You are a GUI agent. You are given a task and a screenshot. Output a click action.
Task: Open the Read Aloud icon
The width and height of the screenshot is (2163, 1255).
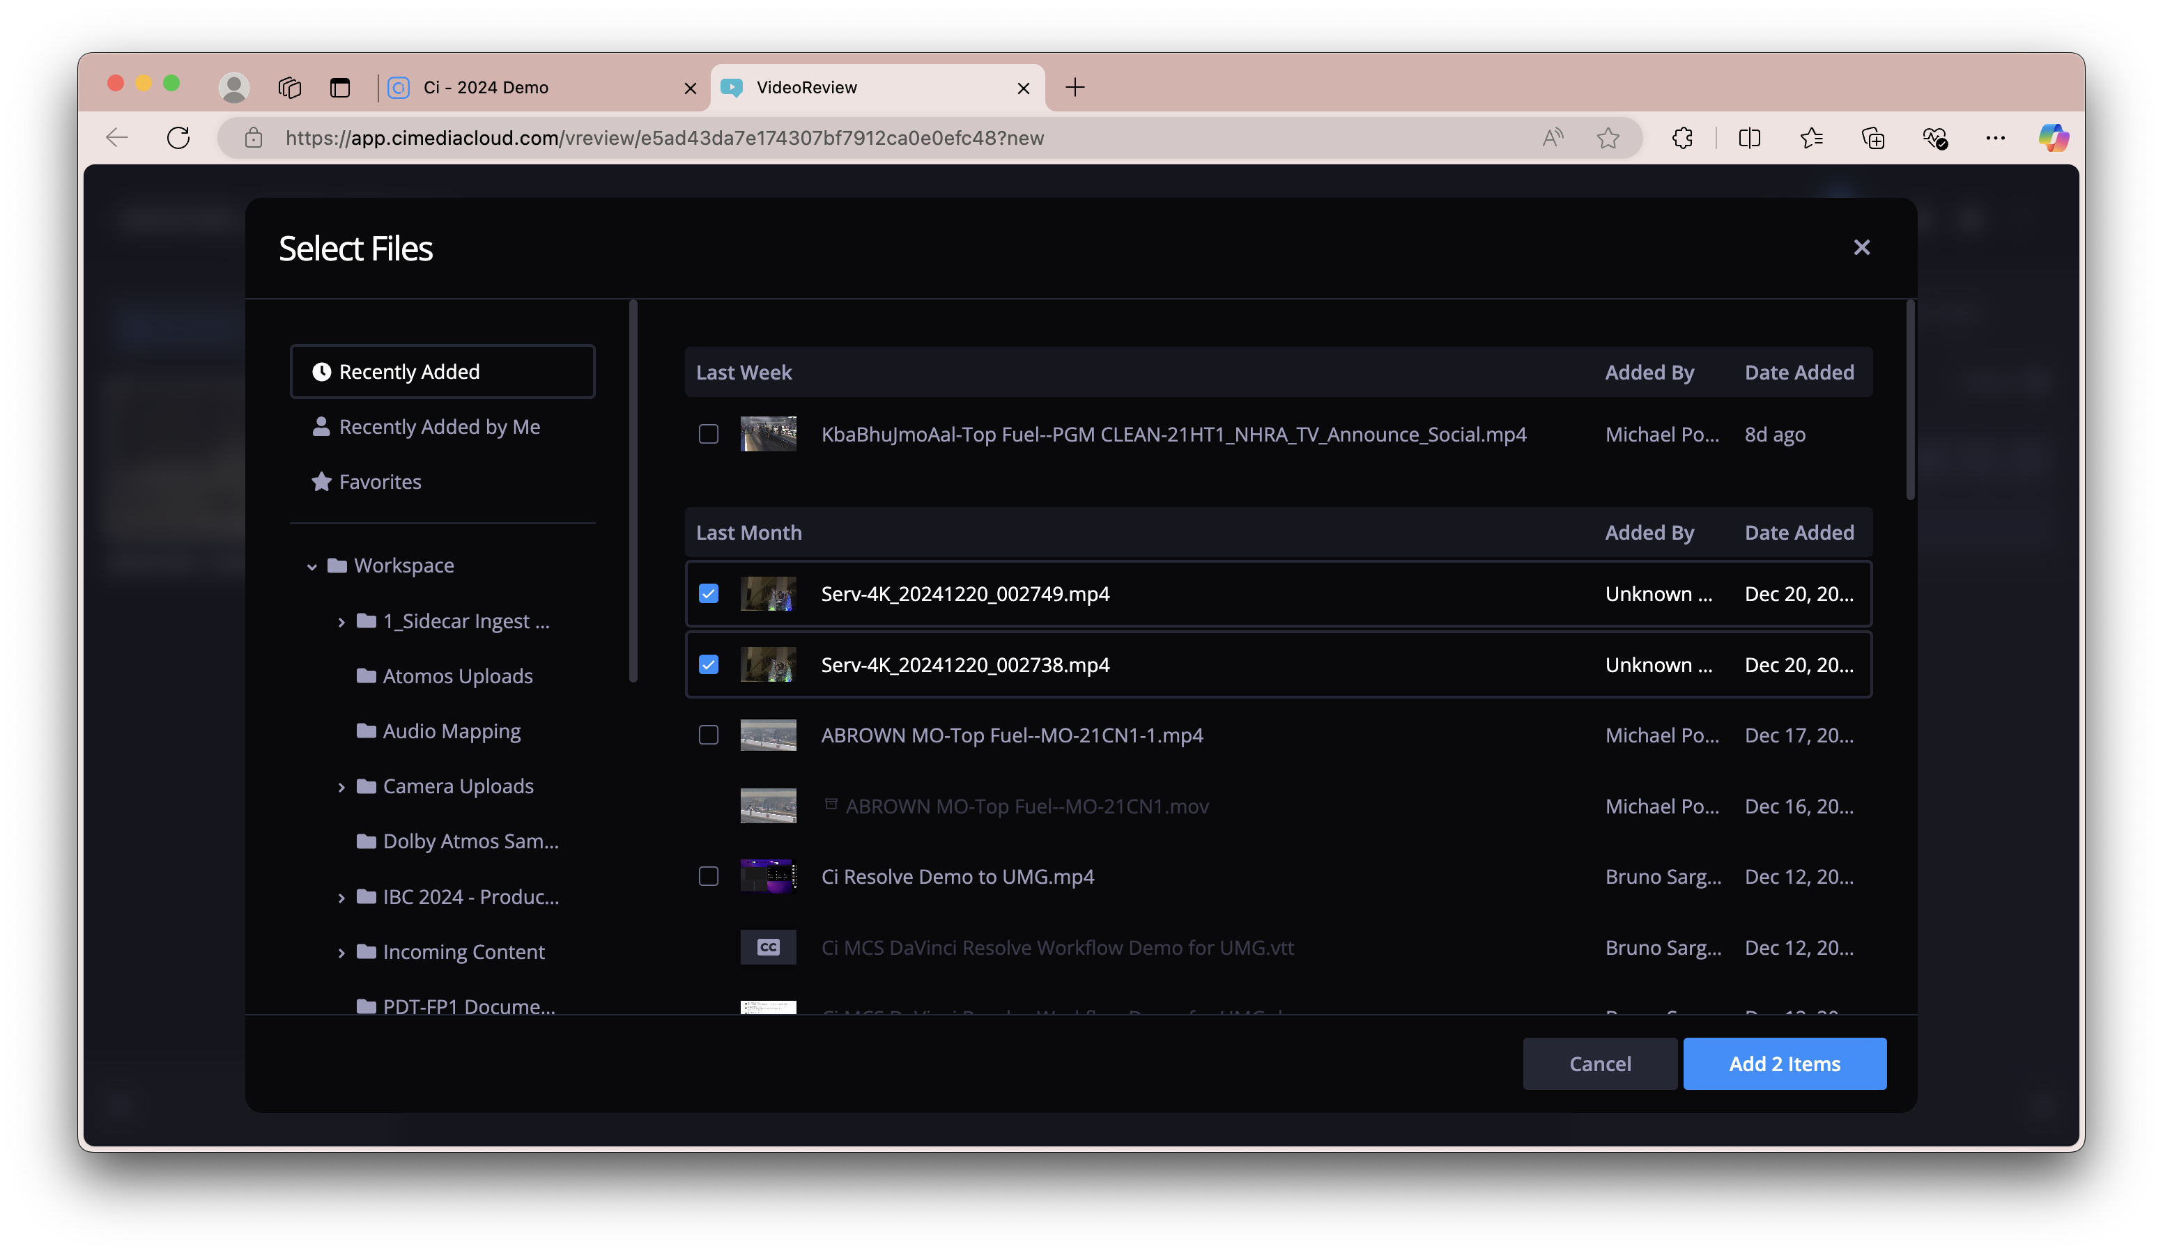[1553, 138]
